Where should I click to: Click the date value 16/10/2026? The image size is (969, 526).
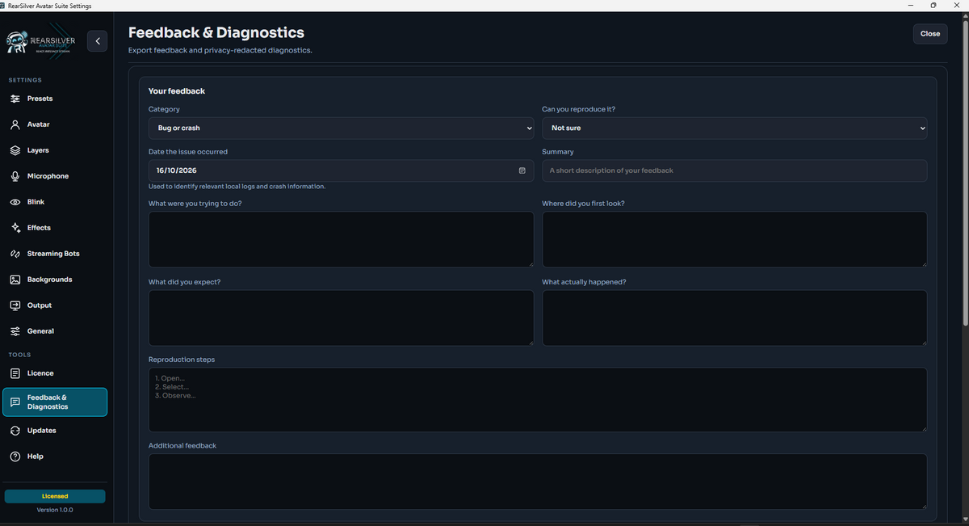pos(177,170)
